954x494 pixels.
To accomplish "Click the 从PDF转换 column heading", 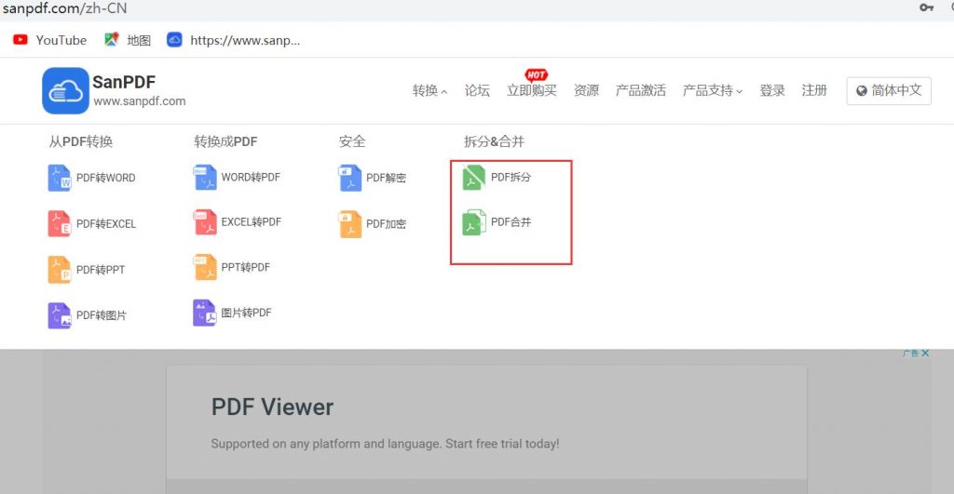I will [x=81, y=141].
